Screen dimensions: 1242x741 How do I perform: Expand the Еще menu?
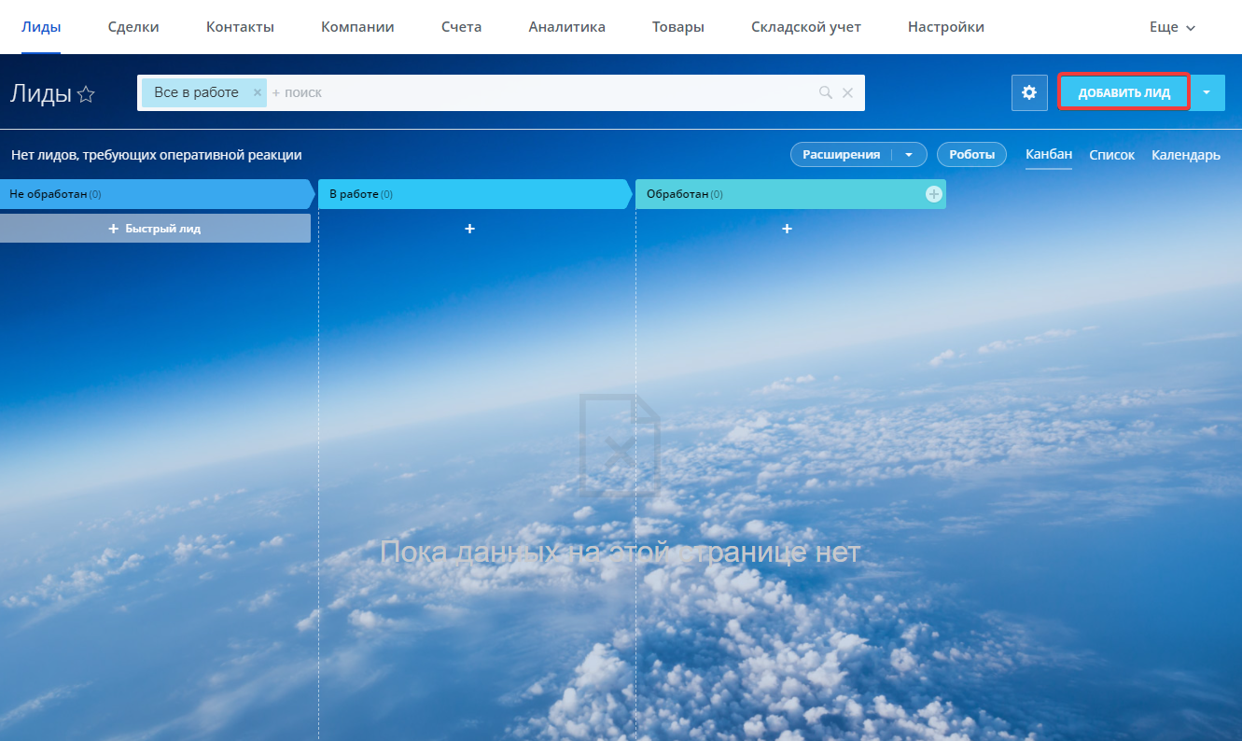pos(1171,27)
